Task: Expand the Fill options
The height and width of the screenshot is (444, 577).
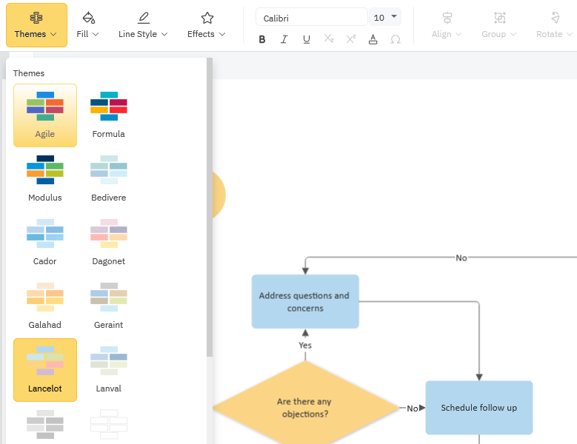Action: [x=88, y=25]
